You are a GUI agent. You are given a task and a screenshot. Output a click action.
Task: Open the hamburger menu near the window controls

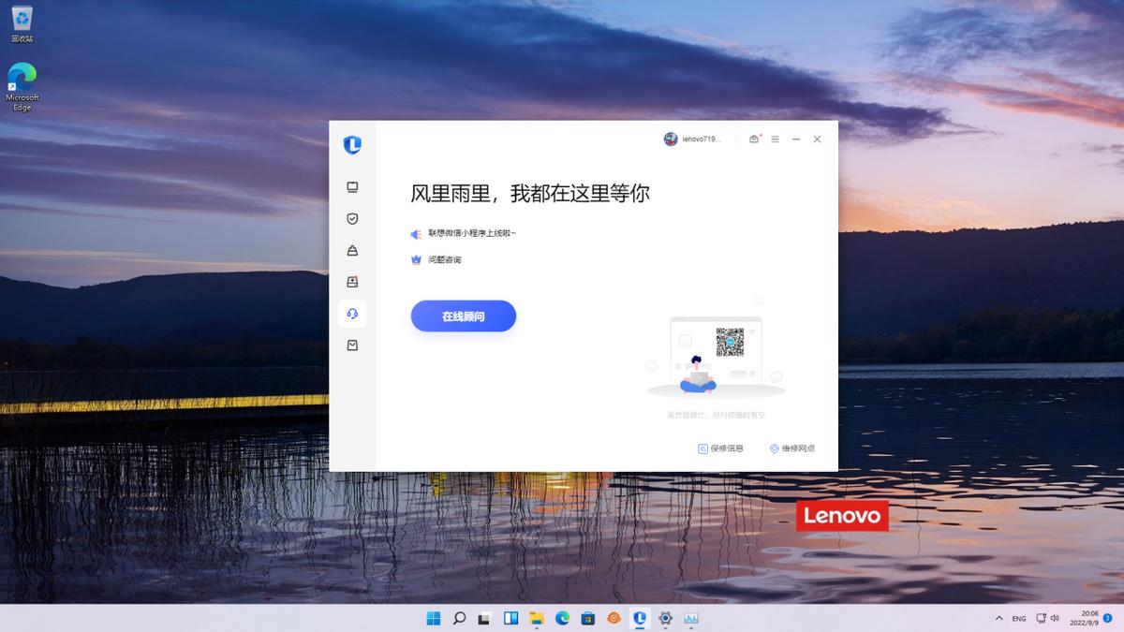coord(775,139)
